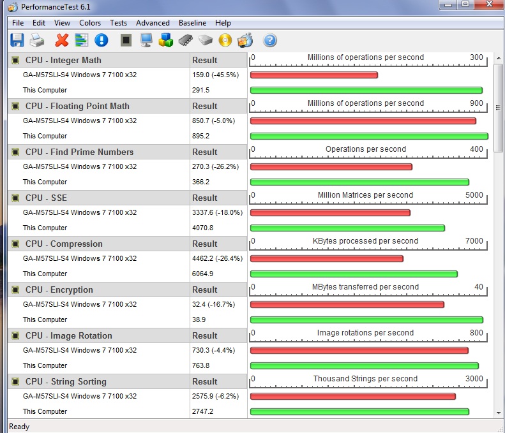Click the 291.5 result value
Image resolution: width=505 pixels, height=433 pixels.
point(200,90)
